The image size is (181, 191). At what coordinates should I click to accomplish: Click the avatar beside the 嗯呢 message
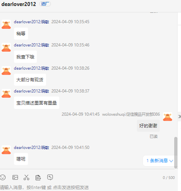pos(6,150)
